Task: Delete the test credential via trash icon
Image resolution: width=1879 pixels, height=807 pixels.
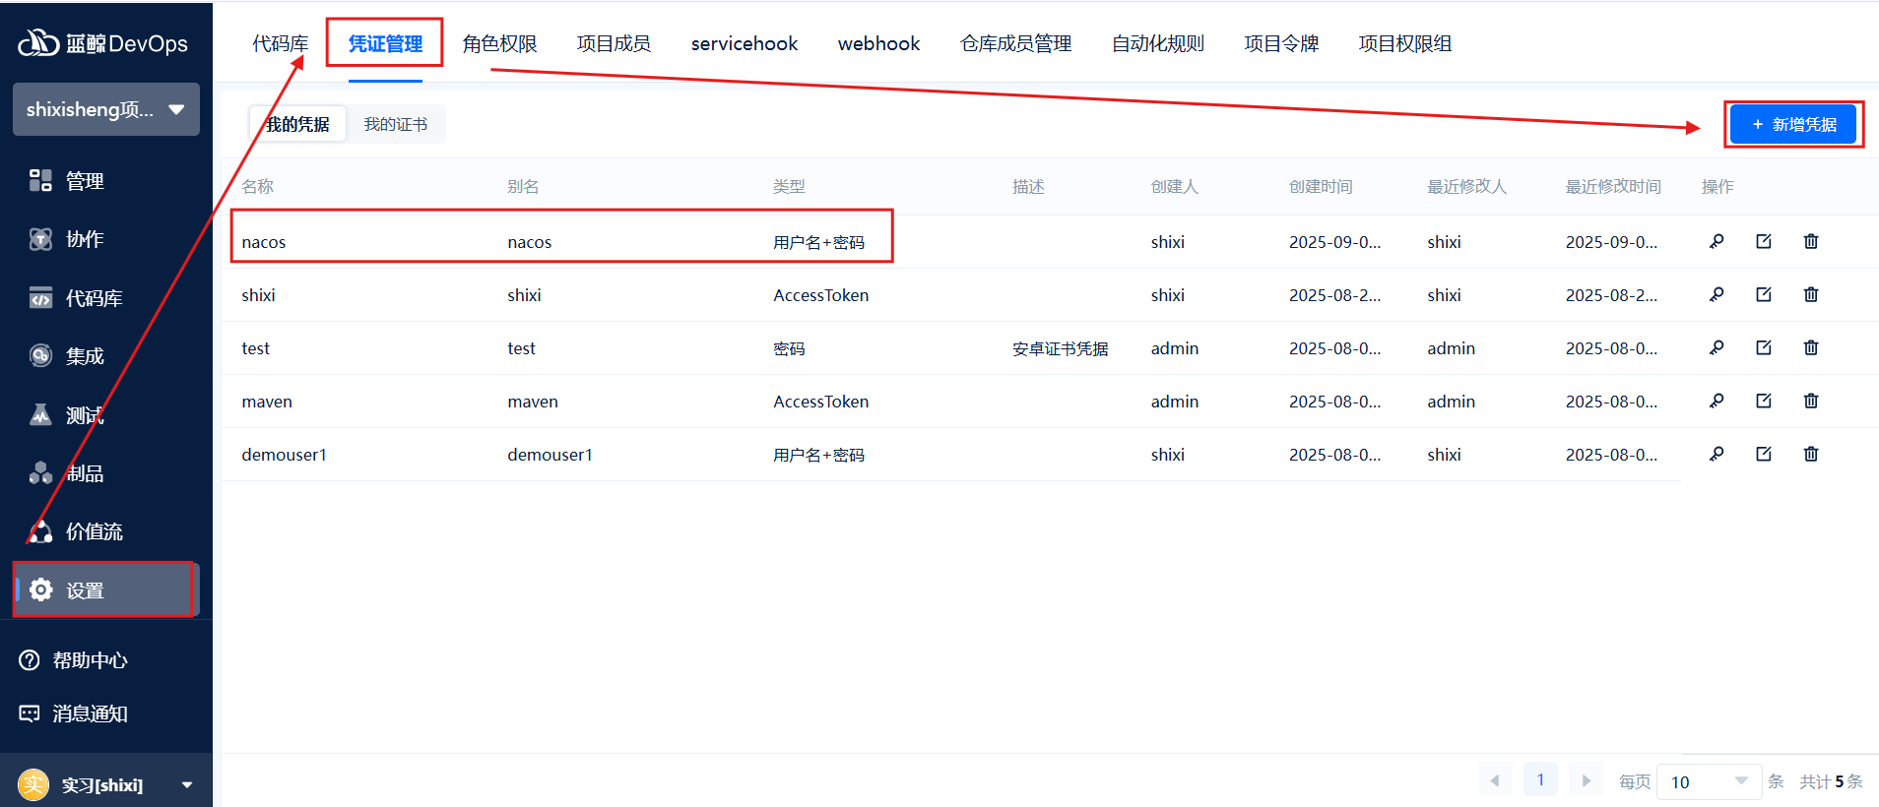Action: [1810, 347]
